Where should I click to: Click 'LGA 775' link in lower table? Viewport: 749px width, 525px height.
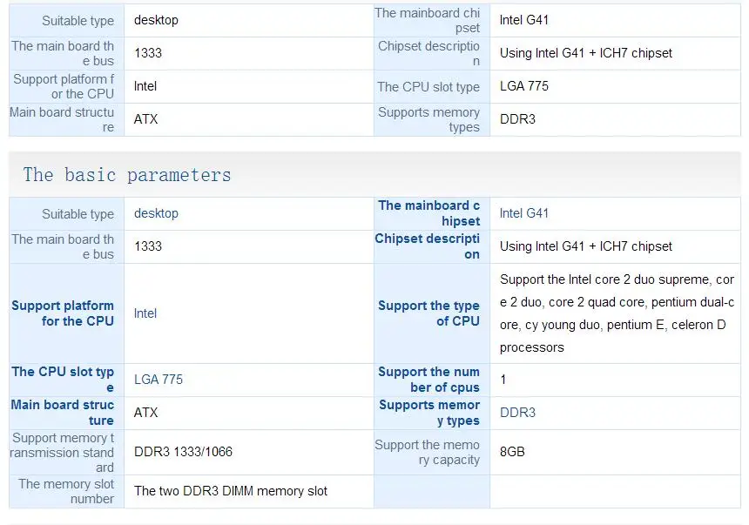click(159, 380)
